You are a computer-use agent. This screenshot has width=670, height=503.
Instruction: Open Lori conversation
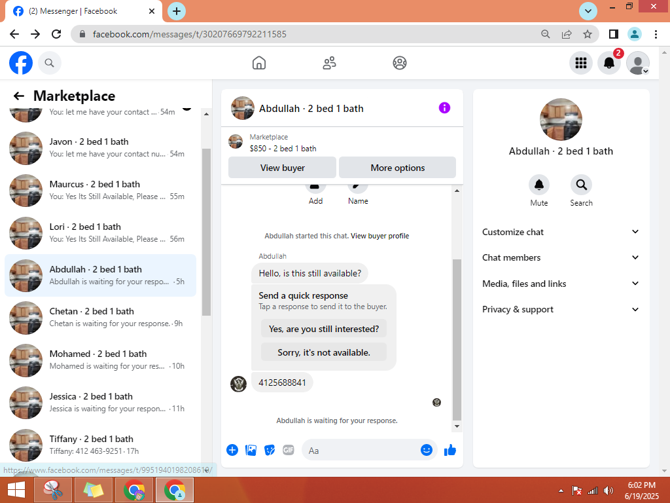(x=100, y=233)
